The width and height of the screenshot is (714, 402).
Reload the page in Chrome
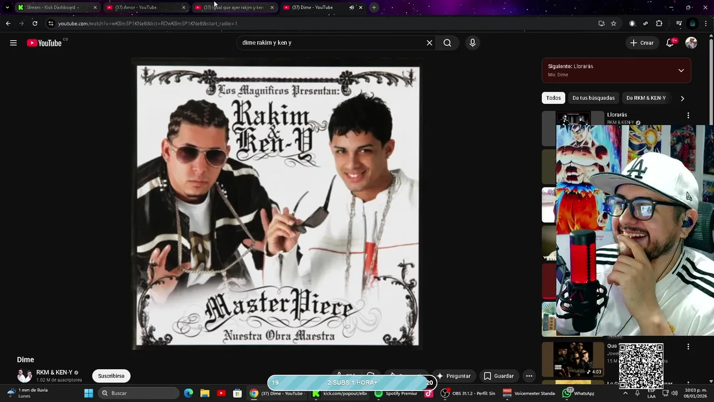pyautogui.click(x=35, y=23)
